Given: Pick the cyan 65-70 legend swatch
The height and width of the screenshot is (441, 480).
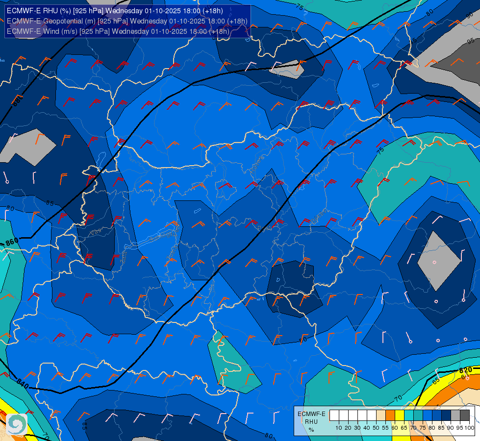Looking at the screenshot, I should (409, 416).
